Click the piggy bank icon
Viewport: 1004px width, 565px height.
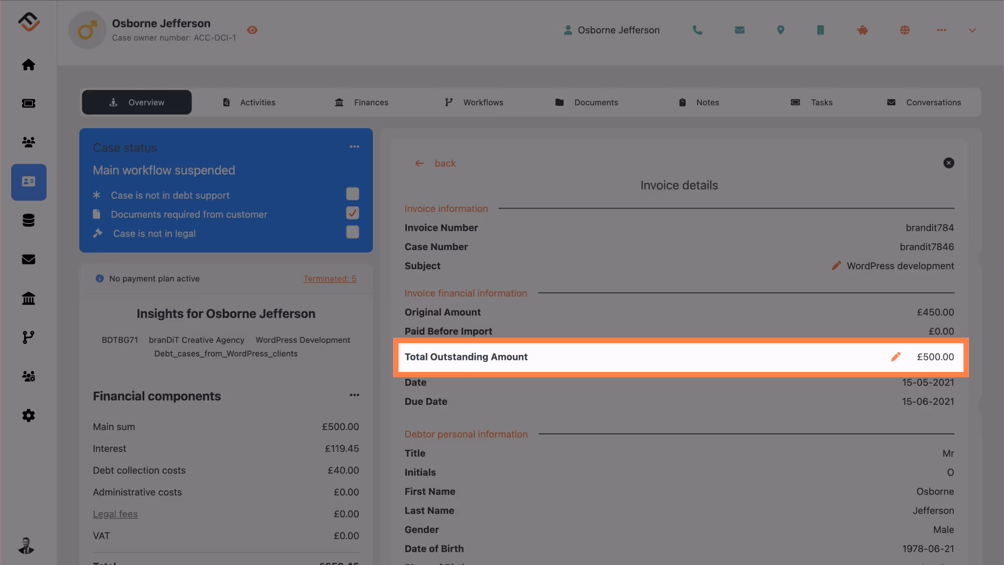point(862,30)
